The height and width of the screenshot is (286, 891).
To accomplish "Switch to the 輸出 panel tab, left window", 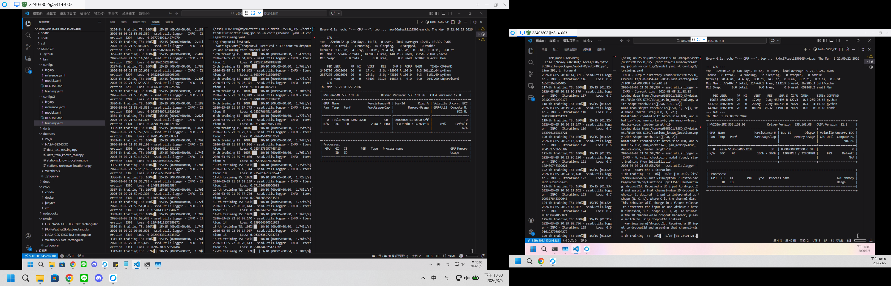I will [x=124, y=22].
